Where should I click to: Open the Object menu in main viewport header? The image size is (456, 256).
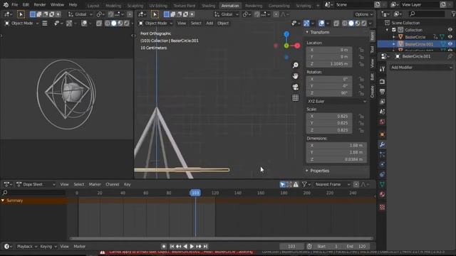pos(223,23)
